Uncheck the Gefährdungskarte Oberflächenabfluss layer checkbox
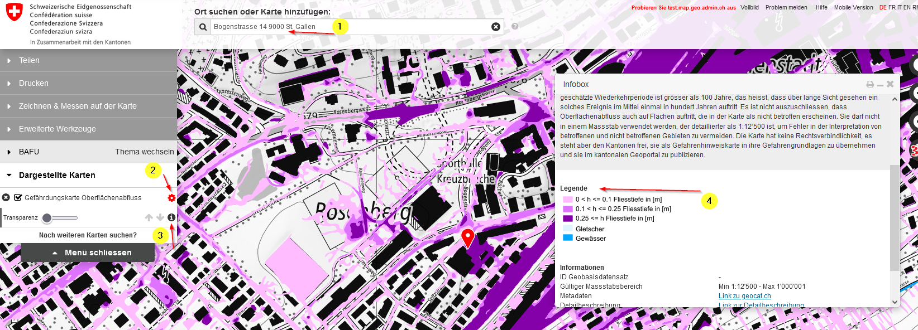The height and width of the screenshot is (330, 918). [18, 197]
